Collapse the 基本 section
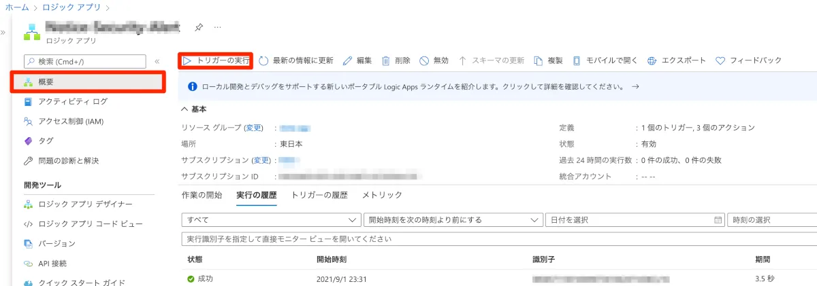This screenshot has height=286, width=817. [184, 109]
